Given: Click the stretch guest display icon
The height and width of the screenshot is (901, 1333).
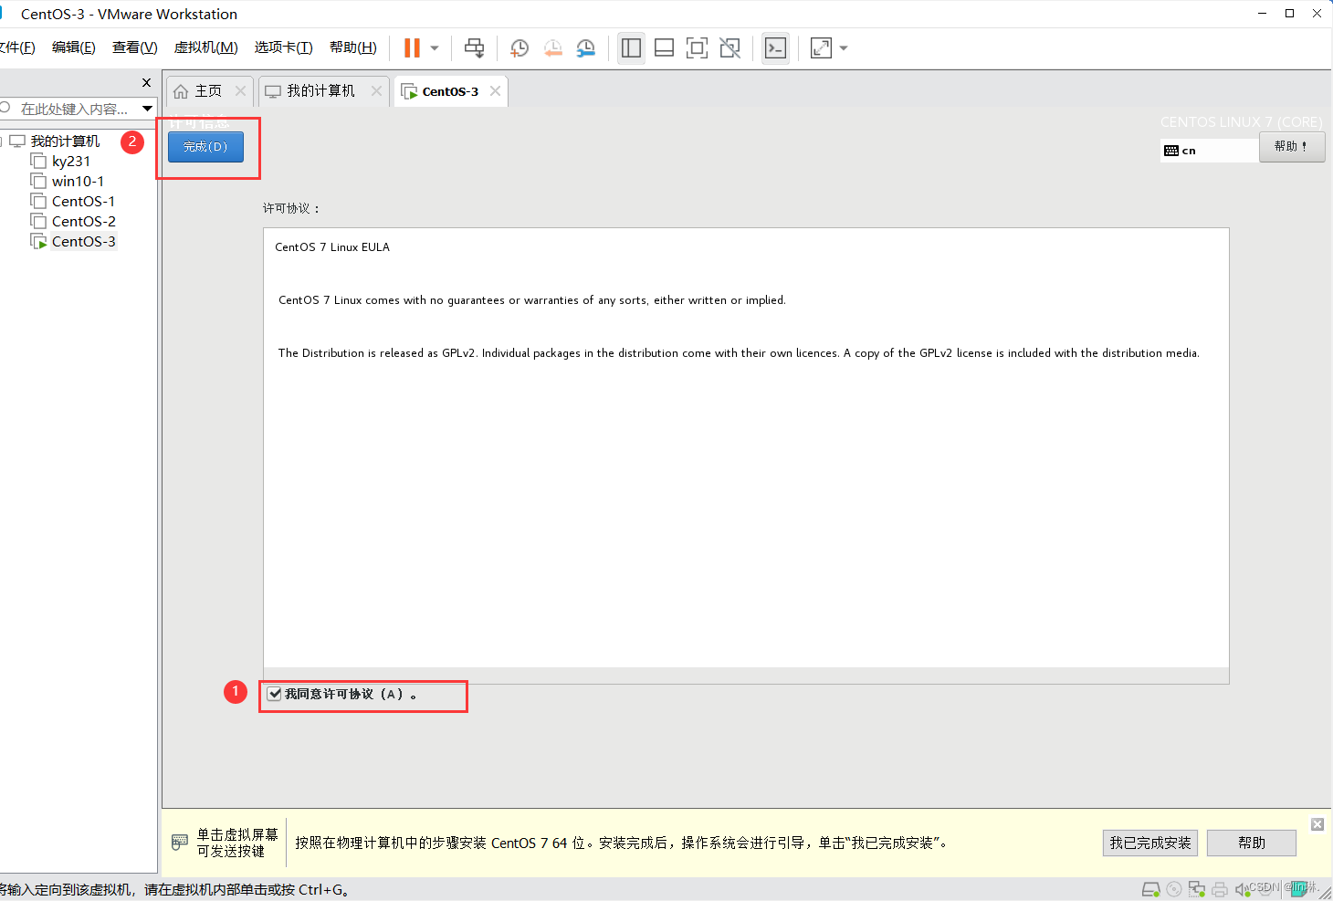Looking at the screenshot, I should [x=821, y=48].
